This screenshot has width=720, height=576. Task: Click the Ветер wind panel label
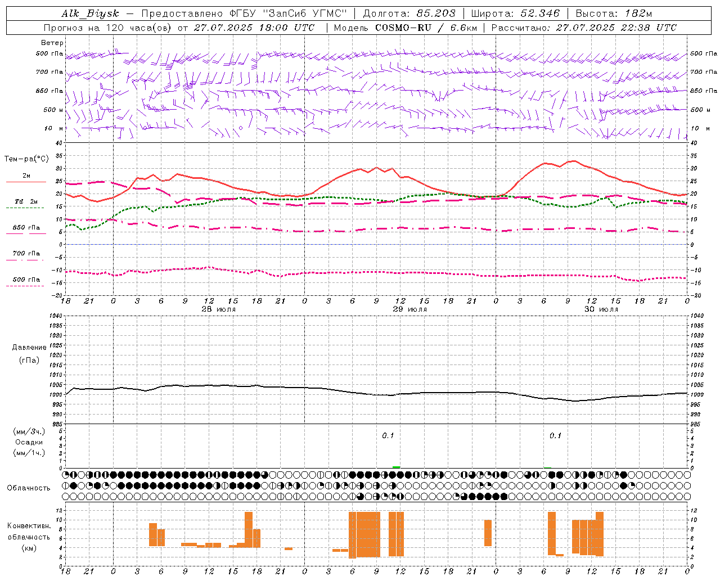pos(52,43)
